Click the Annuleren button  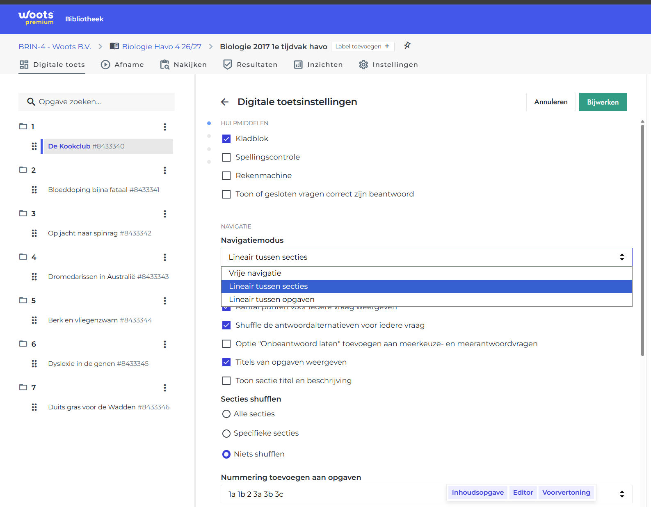551,102
